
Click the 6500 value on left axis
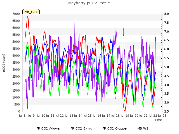click(16, 21)
